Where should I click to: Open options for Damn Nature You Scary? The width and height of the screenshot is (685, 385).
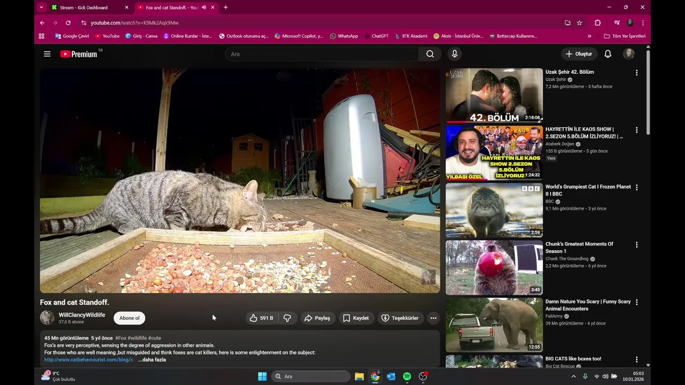pos(636,302)
